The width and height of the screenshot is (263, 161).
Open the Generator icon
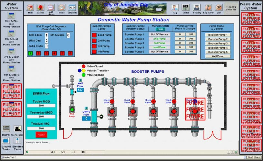point(17,129)
